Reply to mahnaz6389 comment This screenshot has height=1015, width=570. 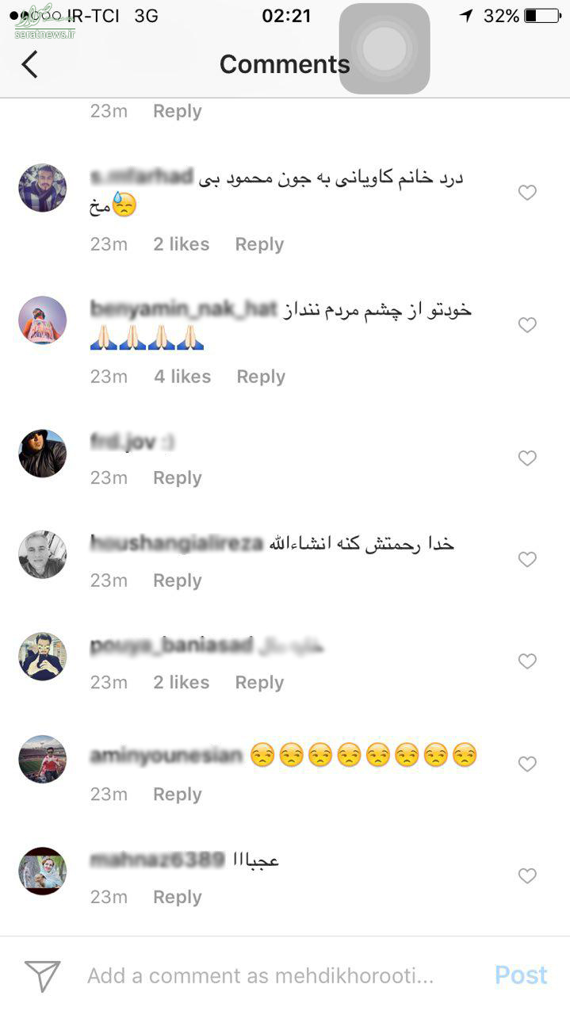click(x=178, y=897)
